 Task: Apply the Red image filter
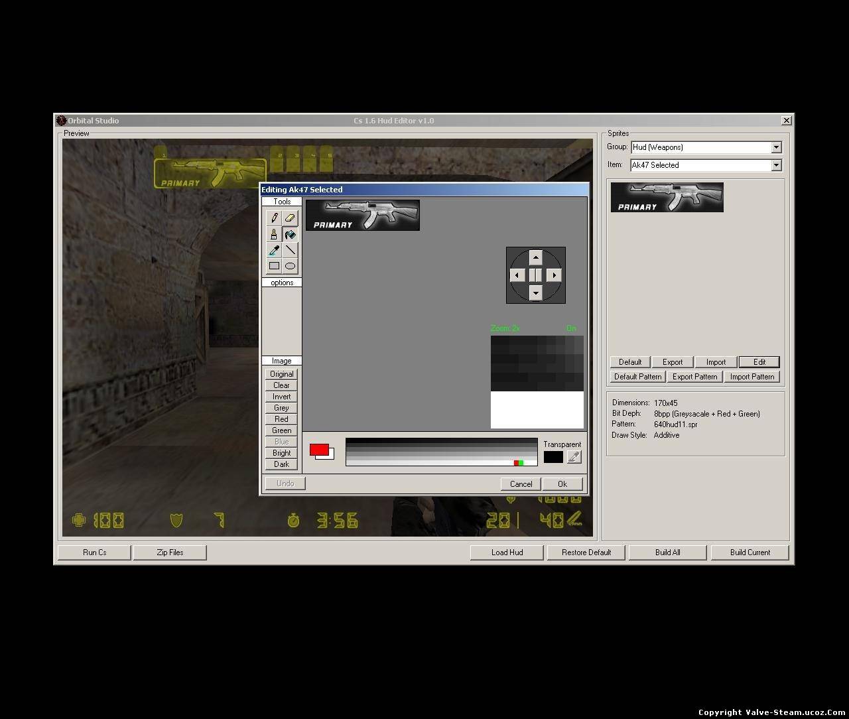(281, 419)
